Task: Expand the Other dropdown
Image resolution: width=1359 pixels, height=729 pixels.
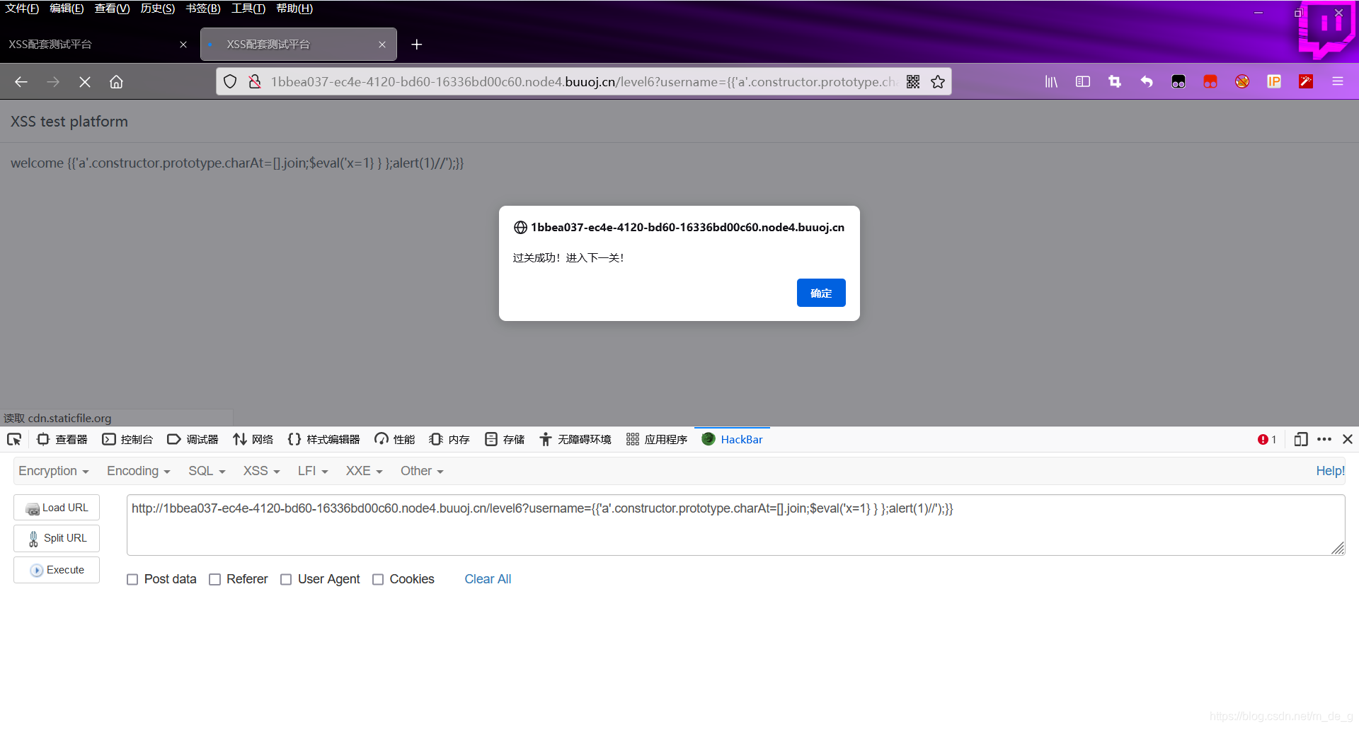Action: pyautogui.click(x=422, y=471)
